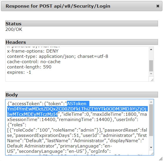
Task: Click the cache-control: no-cache line
Action: pos(34,62)
